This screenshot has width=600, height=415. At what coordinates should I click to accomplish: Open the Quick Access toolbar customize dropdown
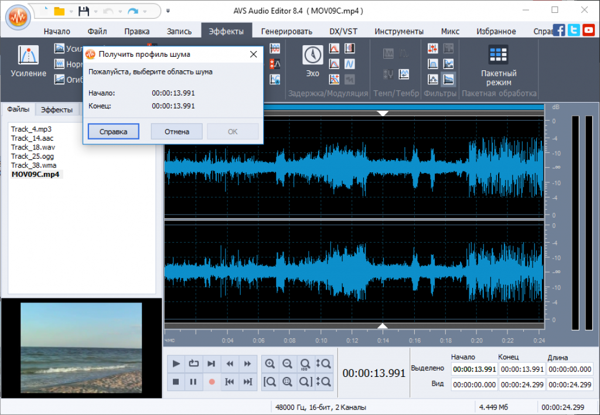coord(169,11)
